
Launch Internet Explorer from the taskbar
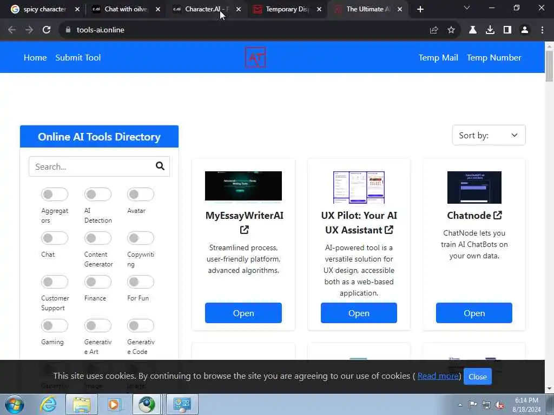point(48,404)
